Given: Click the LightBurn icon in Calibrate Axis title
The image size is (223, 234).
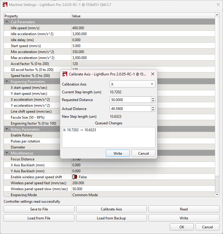Looking at the screenshot, I should pos(65,74).
